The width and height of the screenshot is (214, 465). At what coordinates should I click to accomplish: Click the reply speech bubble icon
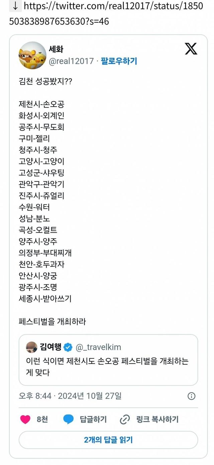click(x=69, y=419)
